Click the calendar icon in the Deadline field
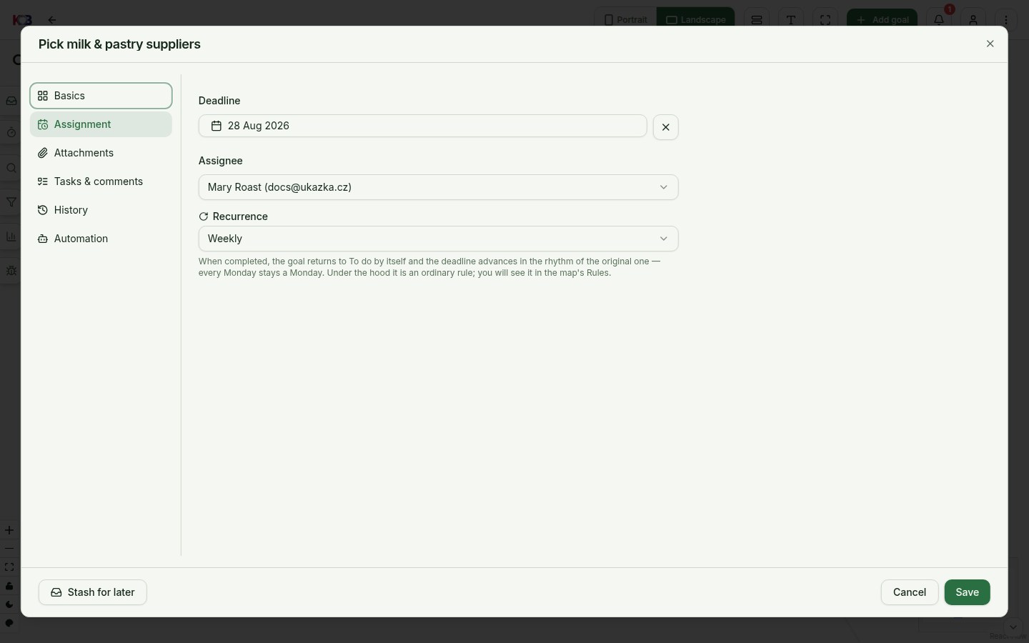Viewport: 1029px width, 643px height. (x=216, y=126)
